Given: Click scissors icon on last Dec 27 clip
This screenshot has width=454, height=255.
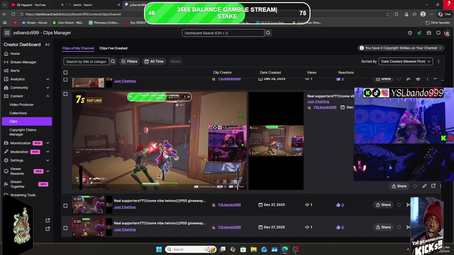Looking at the screenshot, I should click(x=408, y=227).
